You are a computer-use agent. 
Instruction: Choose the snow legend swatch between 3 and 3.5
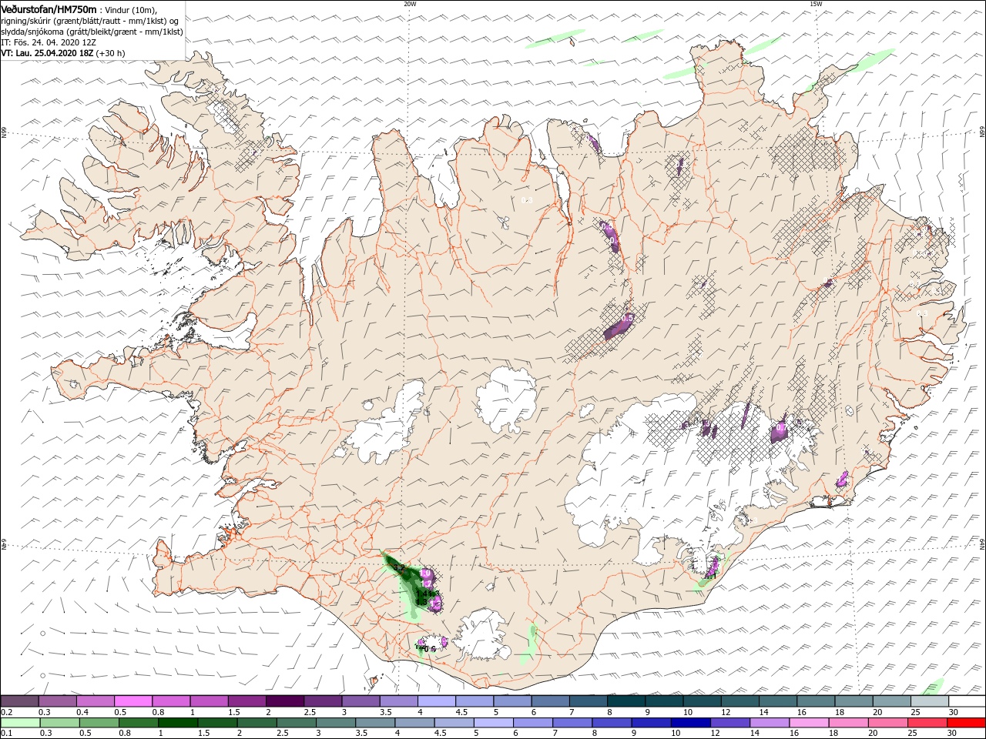coord(360,701)
